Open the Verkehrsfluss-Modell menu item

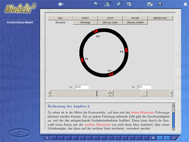20,22
